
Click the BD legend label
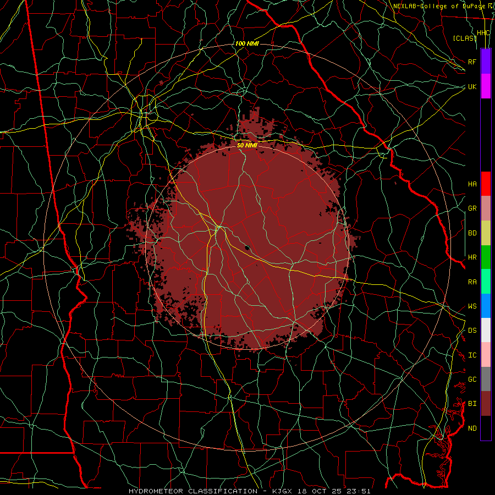472,233
